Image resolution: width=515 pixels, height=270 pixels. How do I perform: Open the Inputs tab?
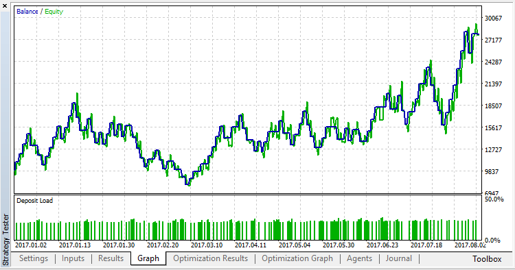click(x=73, y=258)
